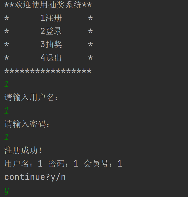Image resolution: width=188 pixels, height=197 pixels.
Task: Click the green input 1 below asterisk line
Action: point(7,84)
